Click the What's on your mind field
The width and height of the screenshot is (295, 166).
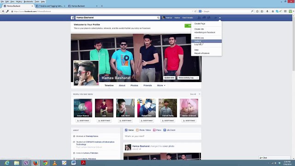point(162,136)
